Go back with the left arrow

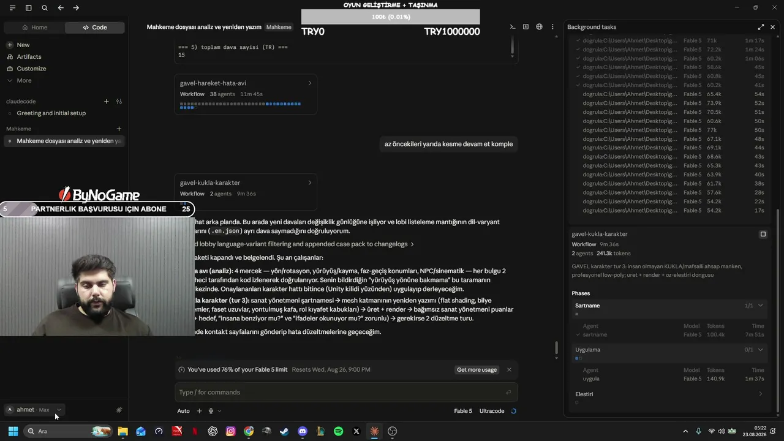pyautogui.click(x=61, y=8)
